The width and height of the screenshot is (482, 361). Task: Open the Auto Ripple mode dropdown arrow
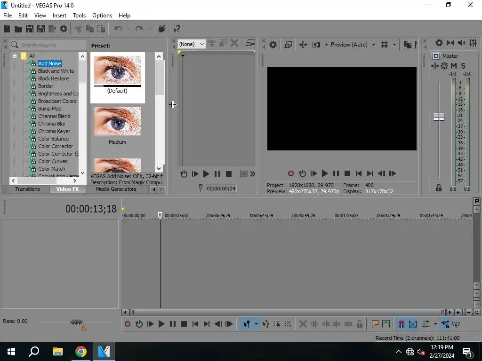tap(435, 324)
